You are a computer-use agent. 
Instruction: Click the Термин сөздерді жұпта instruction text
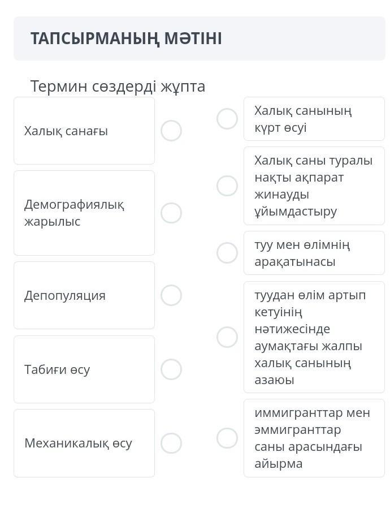[118, 87]
